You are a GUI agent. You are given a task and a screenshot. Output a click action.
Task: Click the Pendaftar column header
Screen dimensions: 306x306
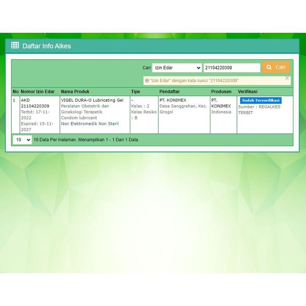[x=169, y=91]
